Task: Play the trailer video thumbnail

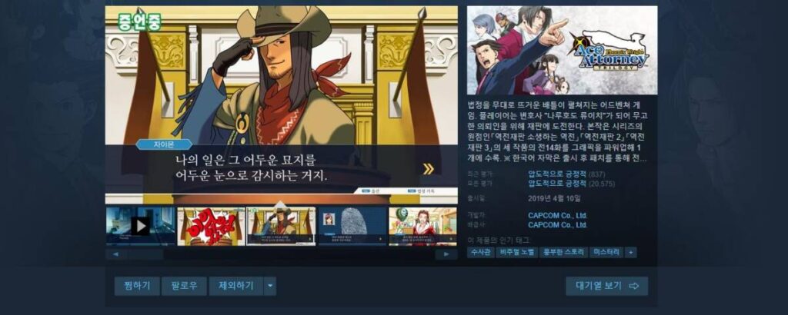Action: click(x=140, y=226)
